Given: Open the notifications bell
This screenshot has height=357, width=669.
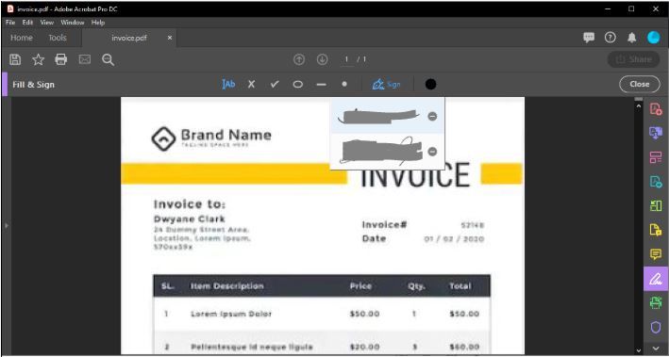Looking at the screenshot, I should pyautogui.click(x=632, y=38).
